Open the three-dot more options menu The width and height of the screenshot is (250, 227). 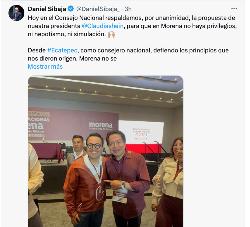[234, 8]
